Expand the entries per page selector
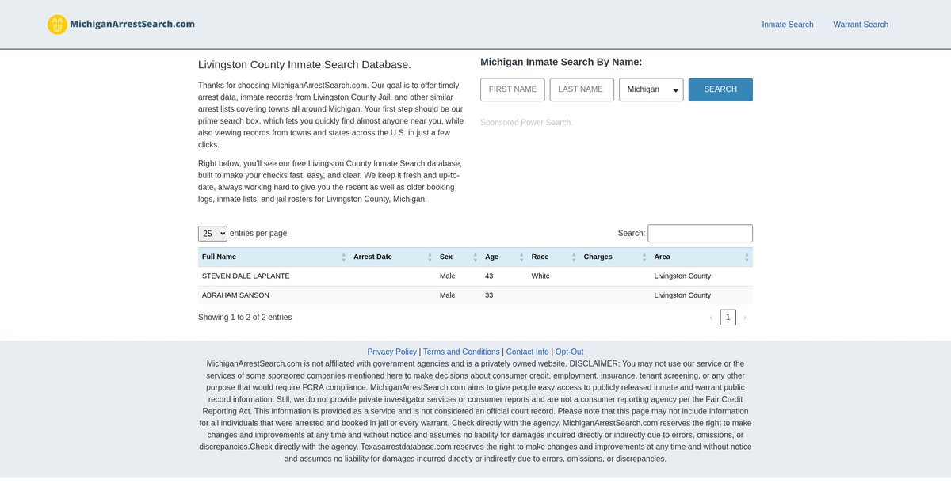 pos(212,234)
